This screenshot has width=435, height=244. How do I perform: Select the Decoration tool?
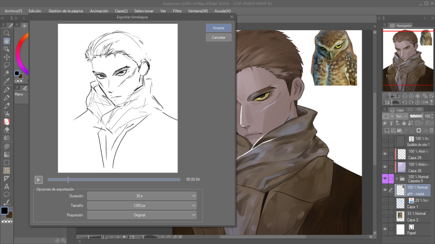[x=7, y=122]
